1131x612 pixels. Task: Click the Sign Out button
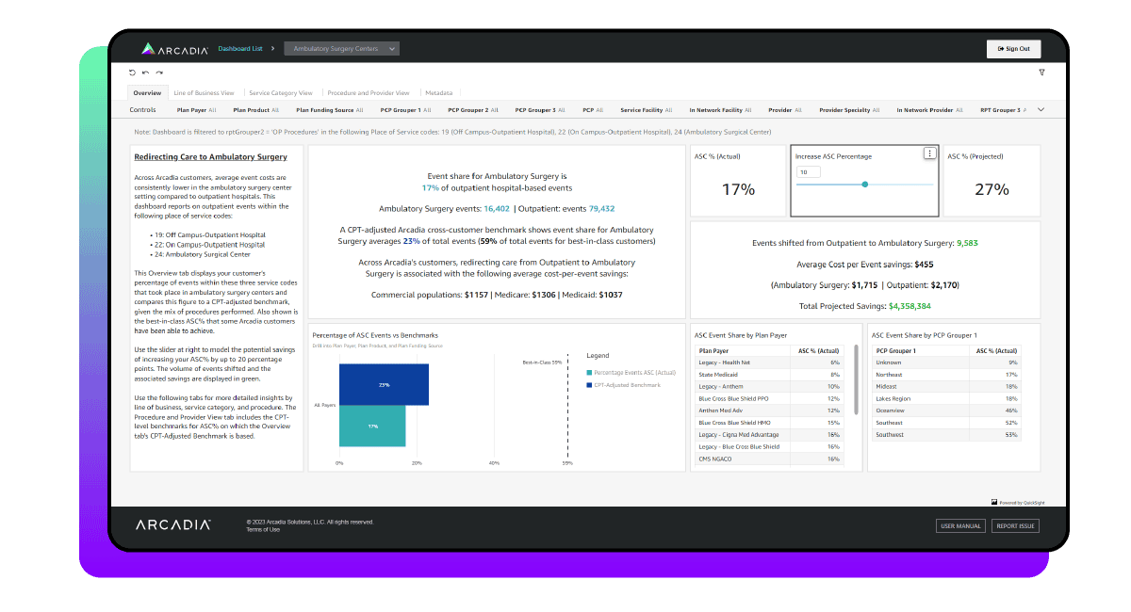pyautogui.click(x=1013, y=49)
